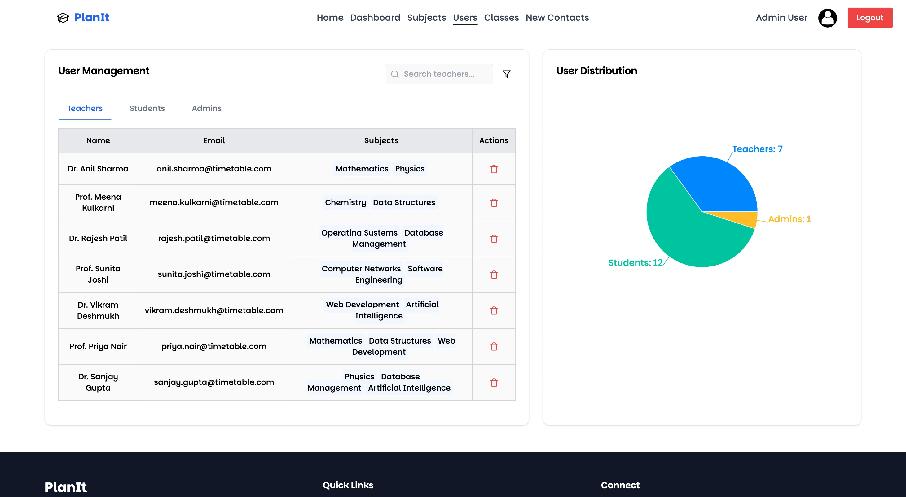Delete Prof. Priya Nair using the trash icon

494,346
